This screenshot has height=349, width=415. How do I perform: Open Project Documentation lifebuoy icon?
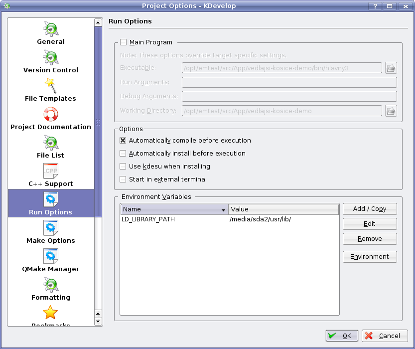51,115
